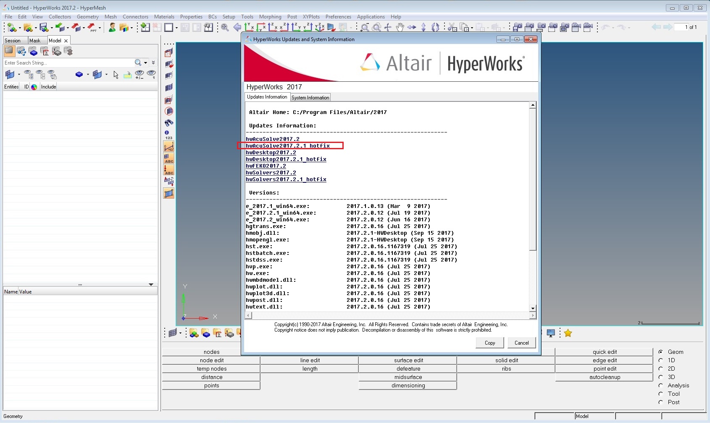Click the selector arrow cursor icon in browser
The height and width of the screenshot is (423, 710).
(x=116, y=75)
